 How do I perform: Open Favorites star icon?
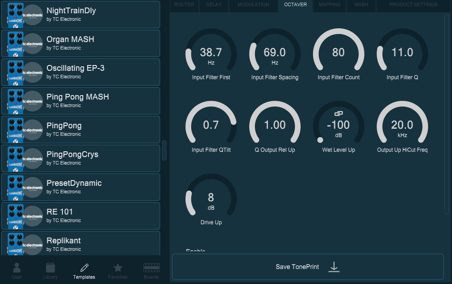click(x=118, y=268)
